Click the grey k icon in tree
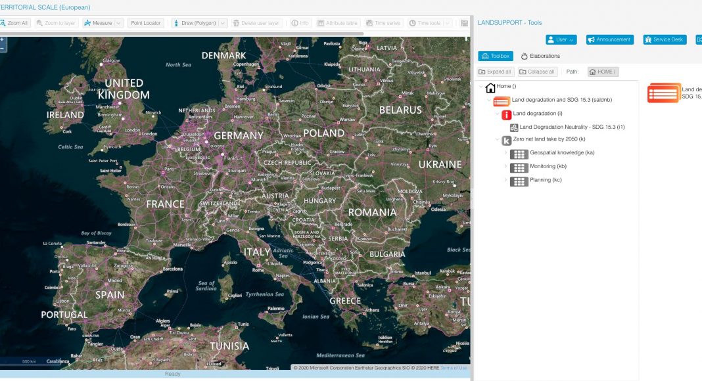The image size is (702, 381). pos(506,141)
